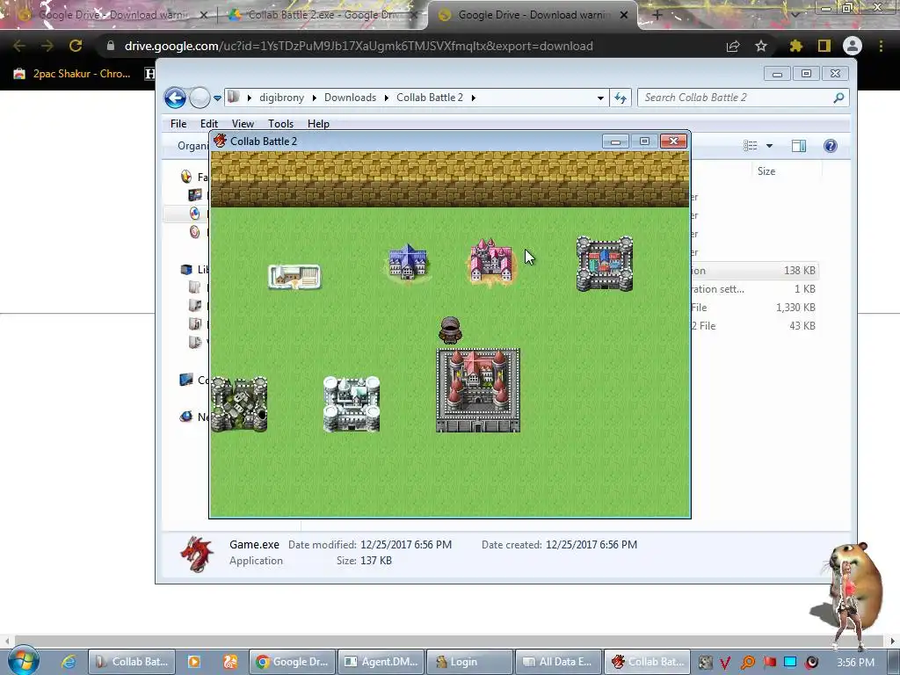Select the file row sized 43 KB
The height and width of the screenshot is (675, 900).
pyautogui.click(x=754, y=325)
